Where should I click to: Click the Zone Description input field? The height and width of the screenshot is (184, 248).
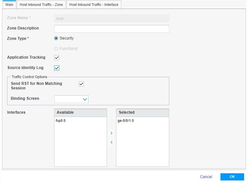click(x=111, y=29)
